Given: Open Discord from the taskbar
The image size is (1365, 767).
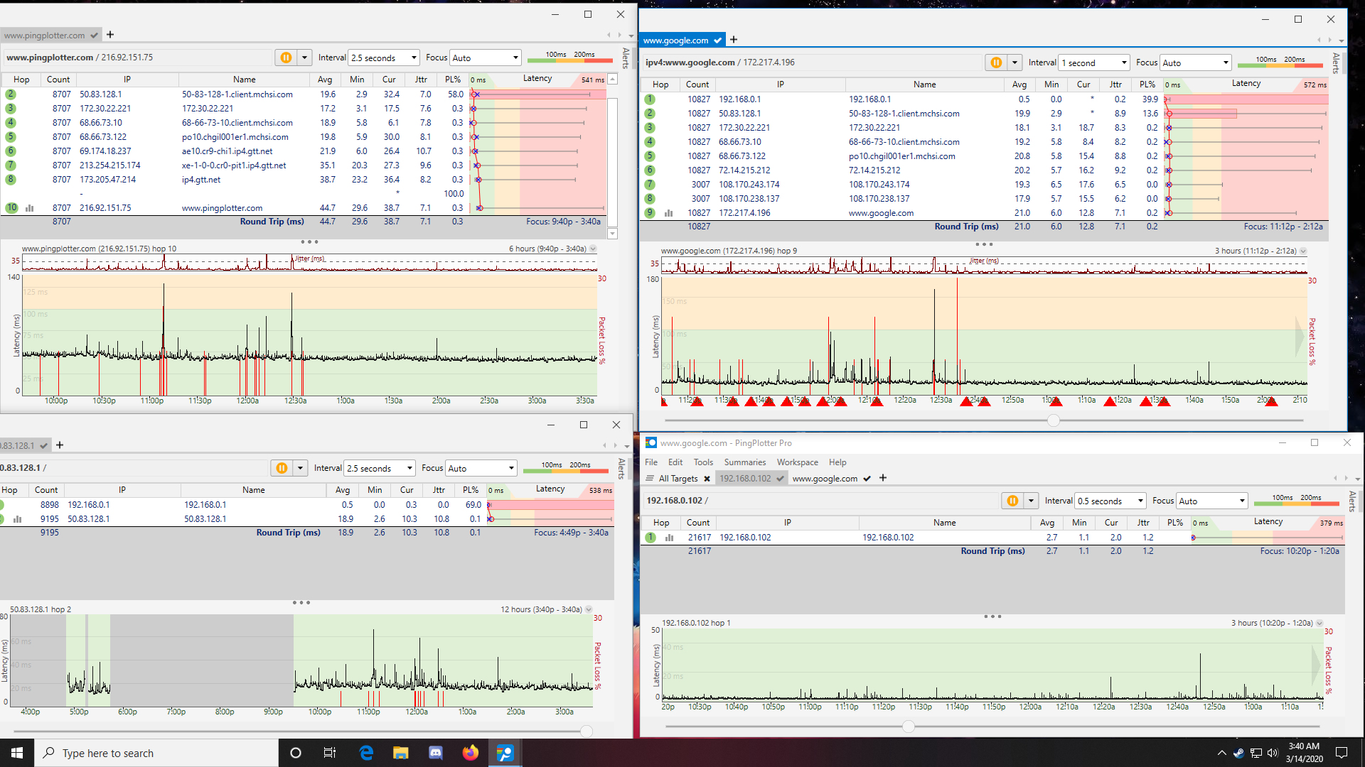Looking at the screenshot, I should 436,753.
